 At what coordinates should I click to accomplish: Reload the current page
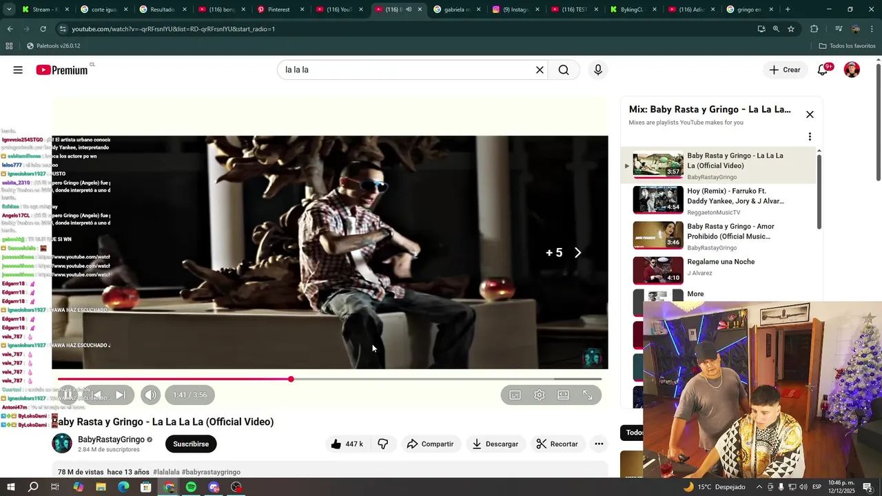point(43,29)
